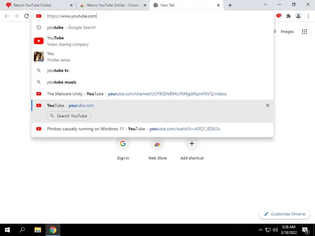Open the Windows notification center icon

pyautogui.click(x=305, y=230)
